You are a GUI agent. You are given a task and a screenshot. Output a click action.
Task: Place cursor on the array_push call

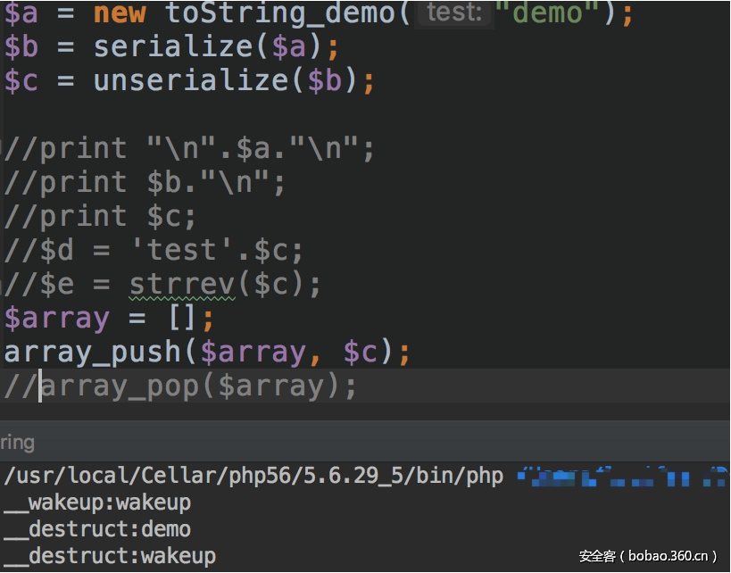pyautogui.click(x=93, y=352)
